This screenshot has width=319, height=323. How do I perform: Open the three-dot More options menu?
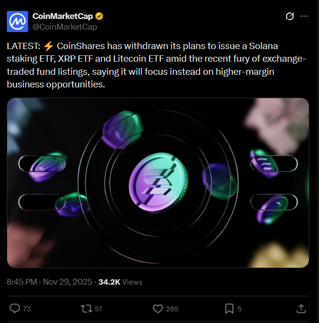[304, 17]
